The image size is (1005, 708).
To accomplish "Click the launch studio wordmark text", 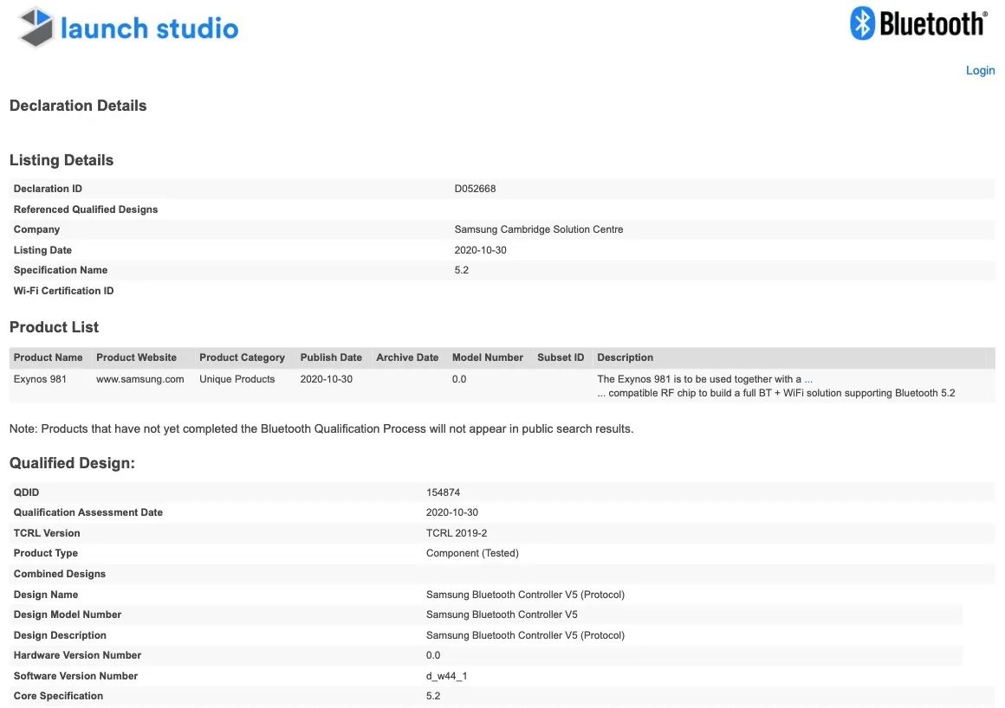I will 149,29.
